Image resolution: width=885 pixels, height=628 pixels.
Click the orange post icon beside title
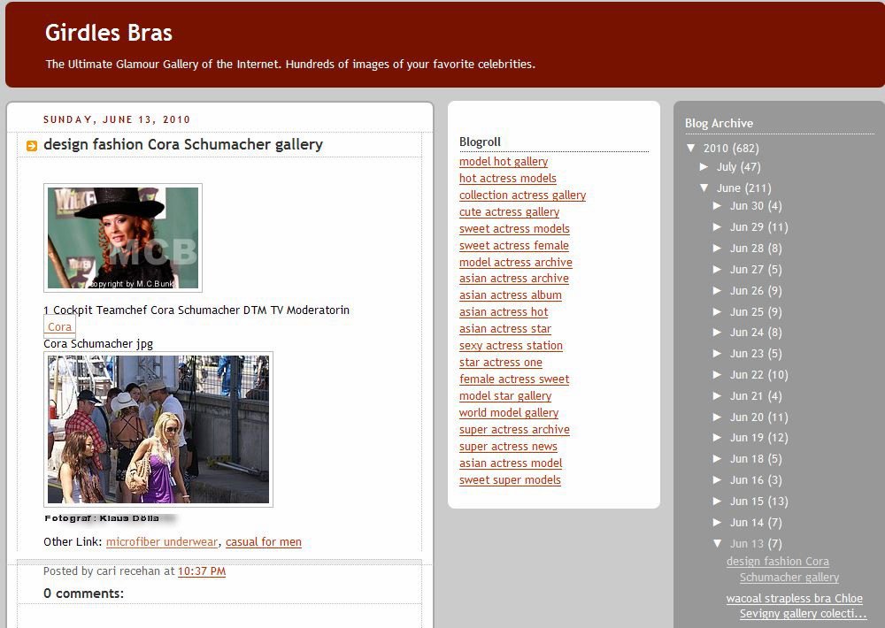point(32,146)
